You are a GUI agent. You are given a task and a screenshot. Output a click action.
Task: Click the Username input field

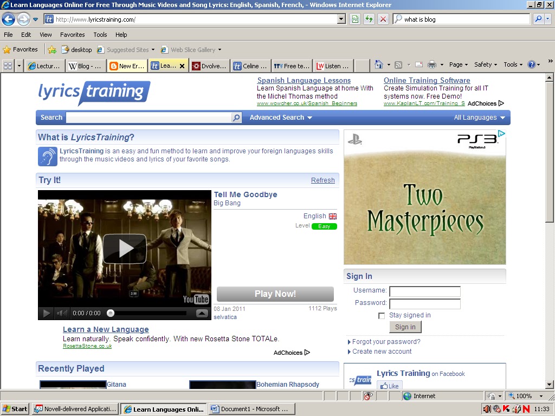tap(425, 291)
